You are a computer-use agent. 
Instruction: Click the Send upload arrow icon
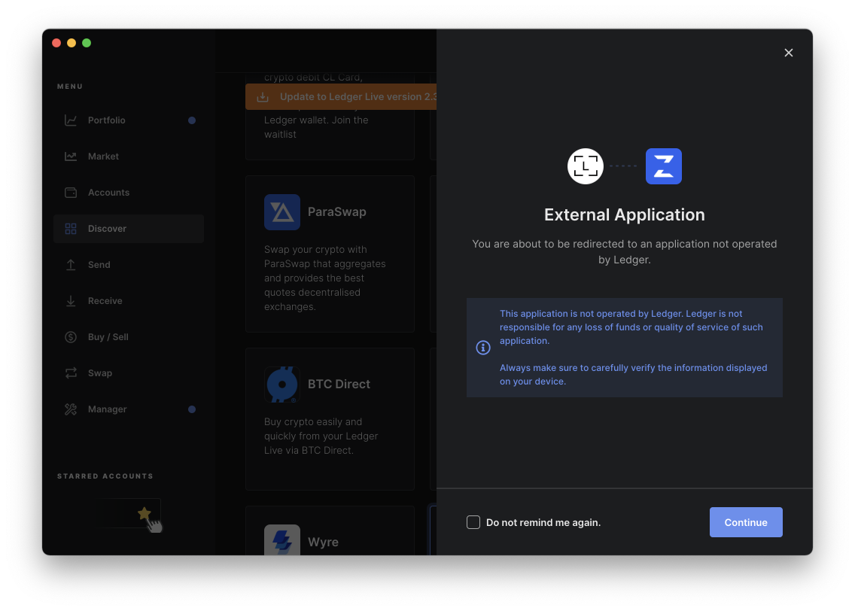[70, 264]
